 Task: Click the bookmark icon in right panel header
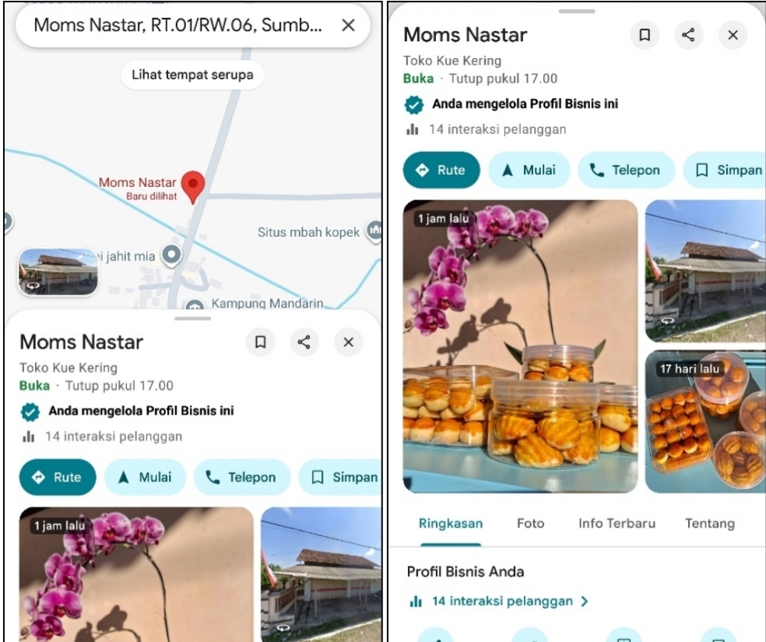click(645, 35)
